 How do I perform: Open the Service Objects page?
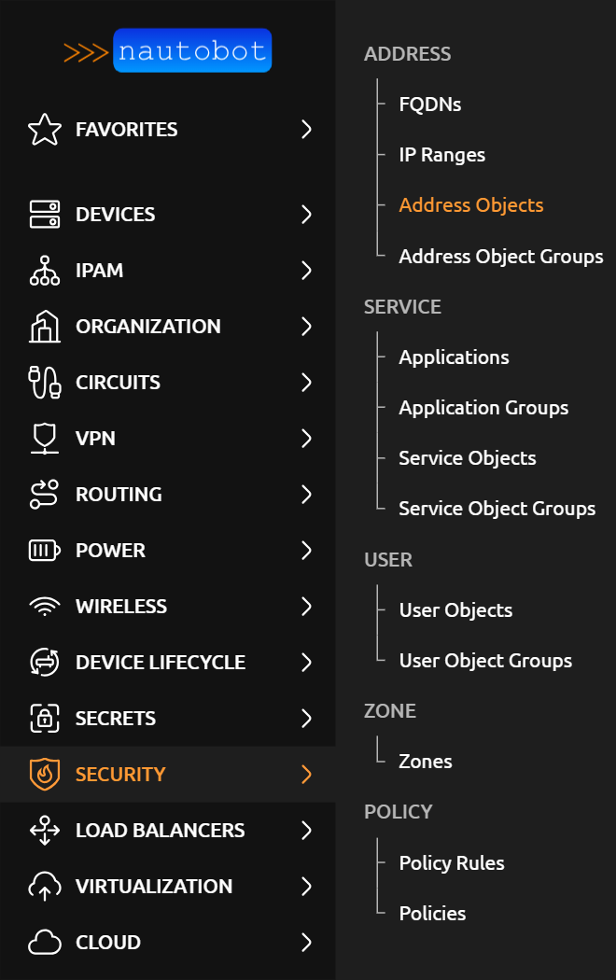click(x=467, y=457)
